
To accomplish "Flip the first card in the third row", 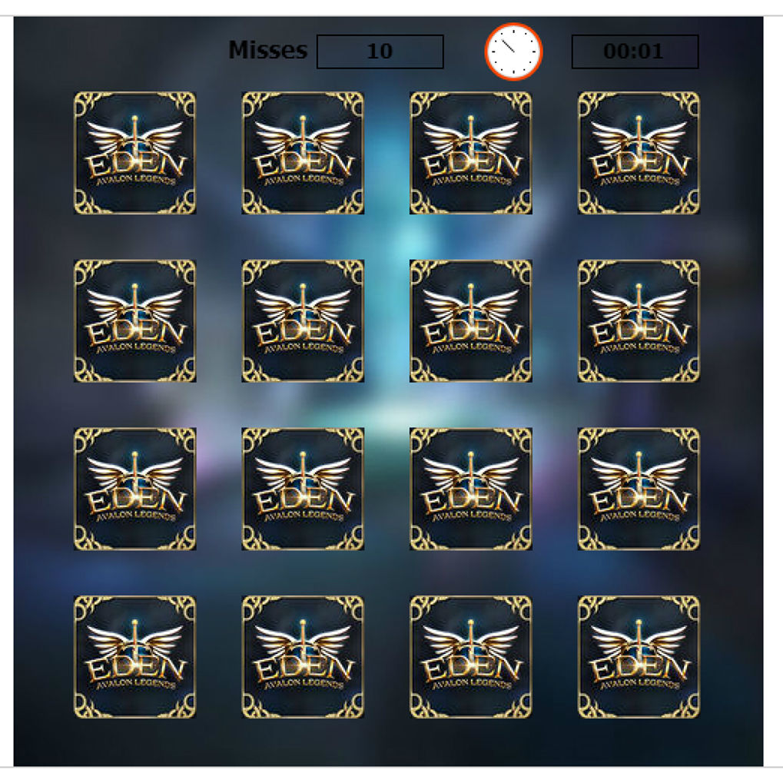I will (x=134, y=489).
